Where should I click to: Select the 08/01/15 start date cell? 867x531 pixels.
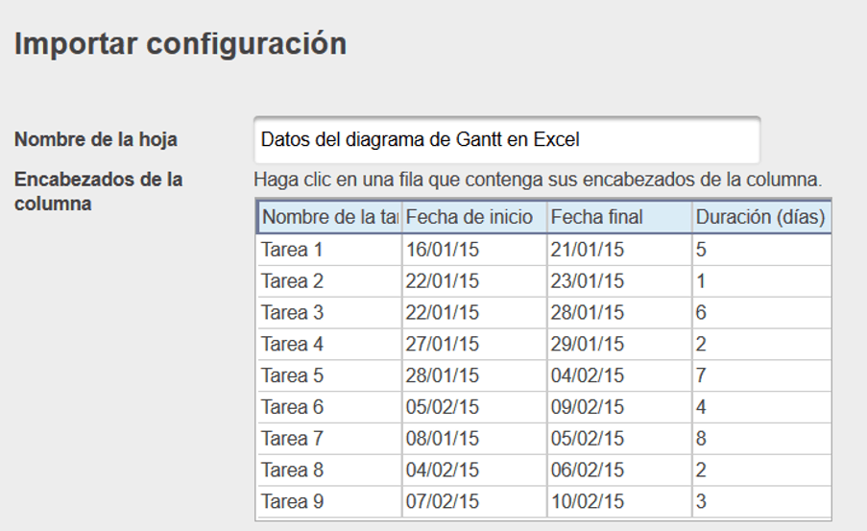pyautogui.click(x=473, y=439)
